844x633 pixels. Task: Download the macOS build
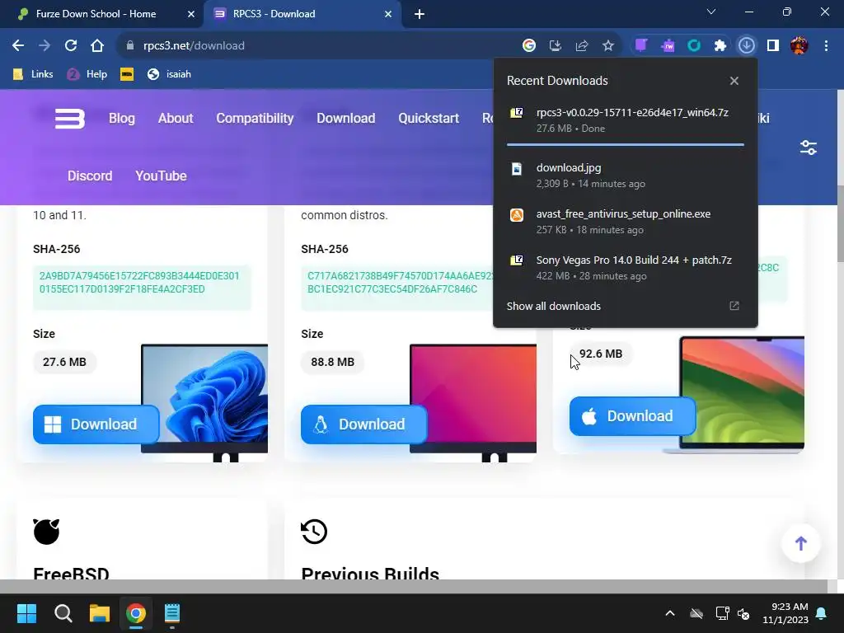(632, 416)
